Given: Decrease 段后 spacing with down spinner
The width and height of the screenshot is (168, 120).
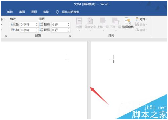Looking at the screenshot, I should (x=68, y=31).
